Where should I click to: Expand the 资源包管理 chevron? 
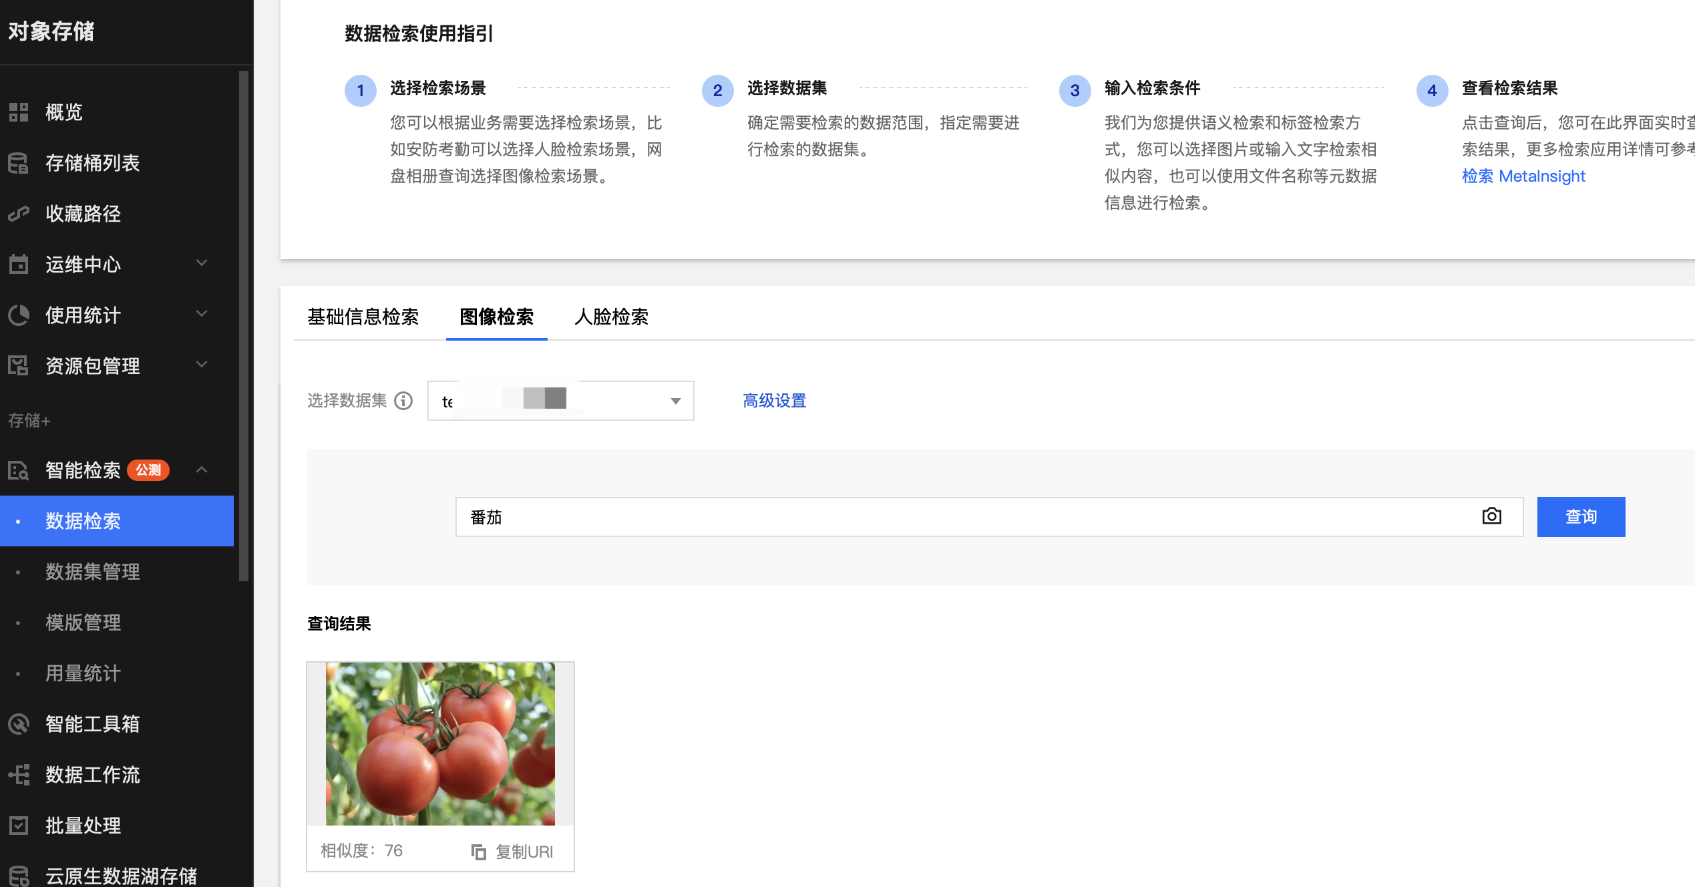point(202,365)
